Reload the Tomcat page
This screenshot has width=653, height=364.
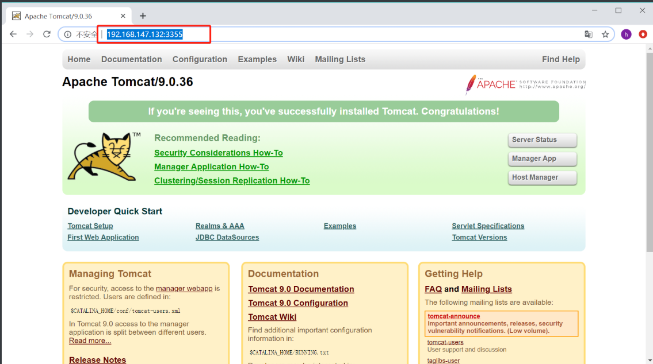(x=47, y=34)
